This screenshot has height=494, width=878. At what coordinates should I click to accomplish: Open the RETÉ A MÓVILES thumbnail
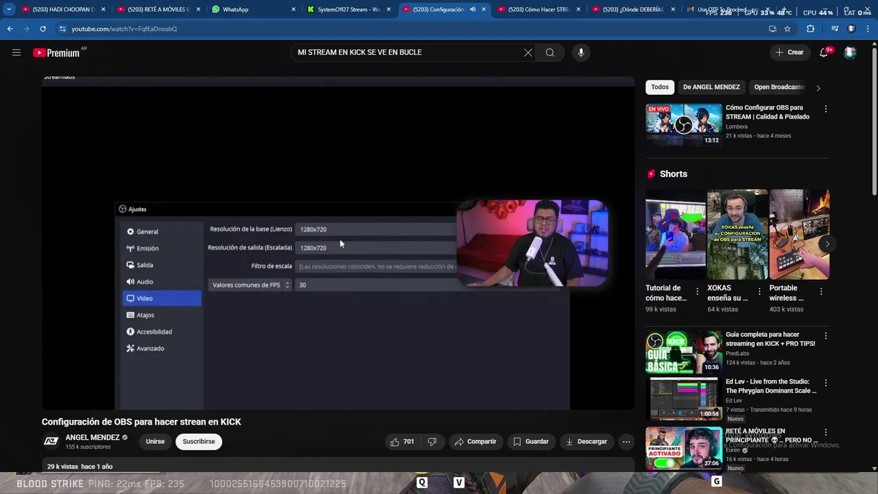683,448
